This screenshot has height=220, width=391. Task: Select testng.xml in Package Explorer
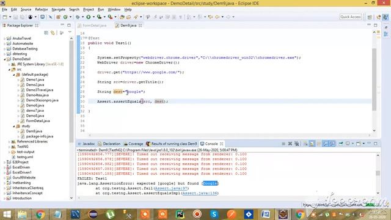tap(24, 157)
